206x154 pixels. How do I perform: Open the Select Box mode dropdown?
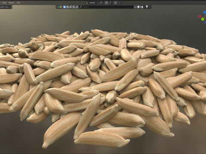pyautogui.click(x=6, y=7)
